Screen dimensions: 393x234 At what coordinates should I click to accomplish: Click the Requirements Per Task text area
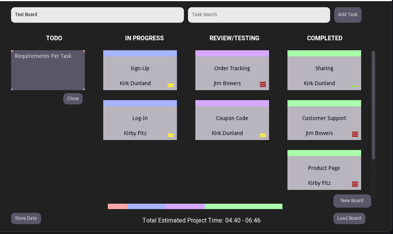tap(48, 70)
